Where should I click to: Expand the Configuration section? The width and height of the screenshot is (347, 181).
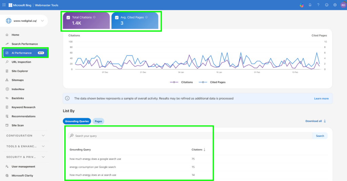(x=25, y=136)
